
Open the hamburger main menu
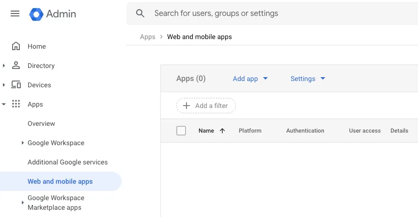[15, 14]
